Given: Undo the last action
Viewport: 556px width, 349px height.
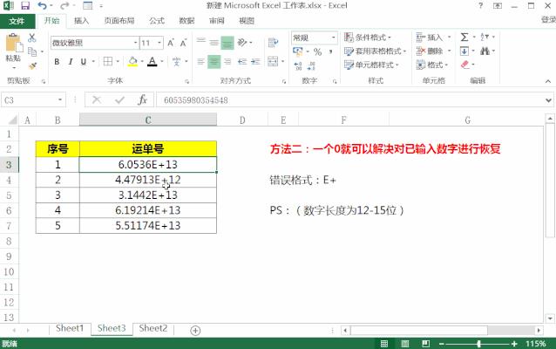Looking at the screenshot, I should tap(42, 6).
